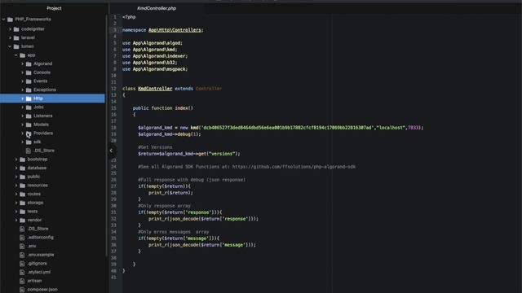Expand the Http folder chevron

pyautogui.click(x=22, y=98)
